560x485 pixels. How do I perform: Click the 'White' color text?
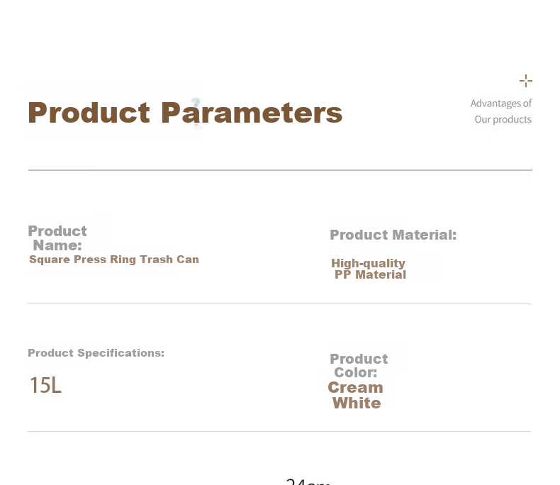point(357,403)
